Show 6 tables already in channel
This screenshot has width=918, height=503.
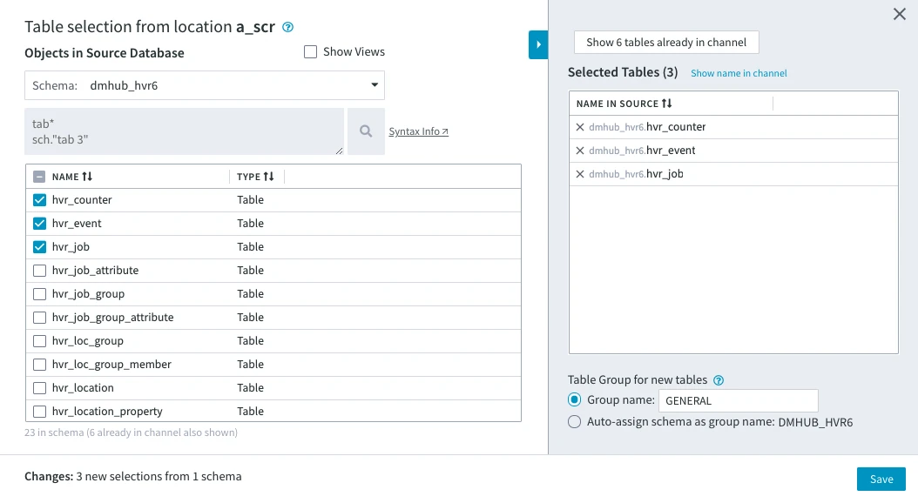click(665, 42)
